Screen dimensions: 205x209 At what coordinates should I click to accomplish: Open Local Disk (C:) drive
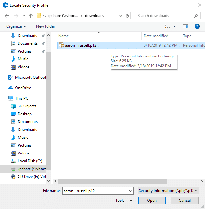(x=29, y=161)
